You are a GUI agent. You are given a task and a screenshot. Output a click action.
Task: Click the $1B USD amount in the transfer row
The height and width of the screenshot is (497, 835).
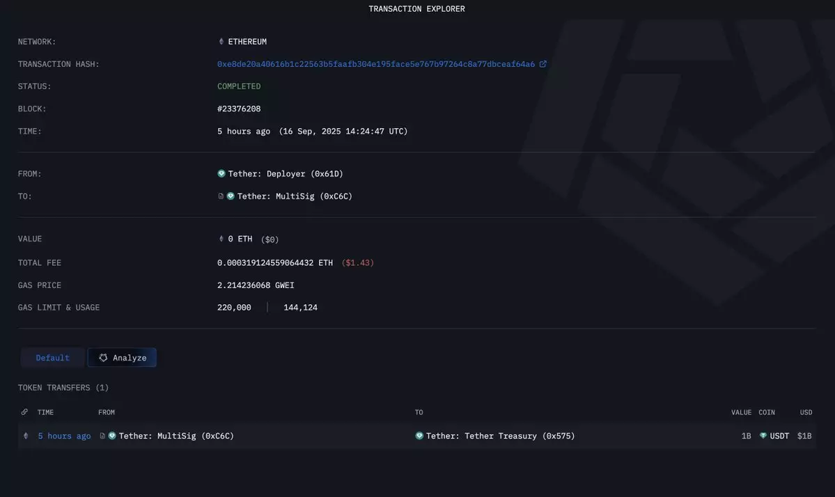(804, 436)
